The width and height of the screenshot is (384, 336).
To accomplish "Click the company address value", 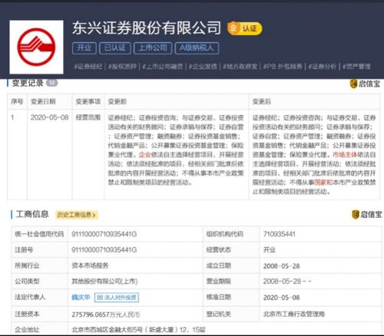I will coord(138,330).
